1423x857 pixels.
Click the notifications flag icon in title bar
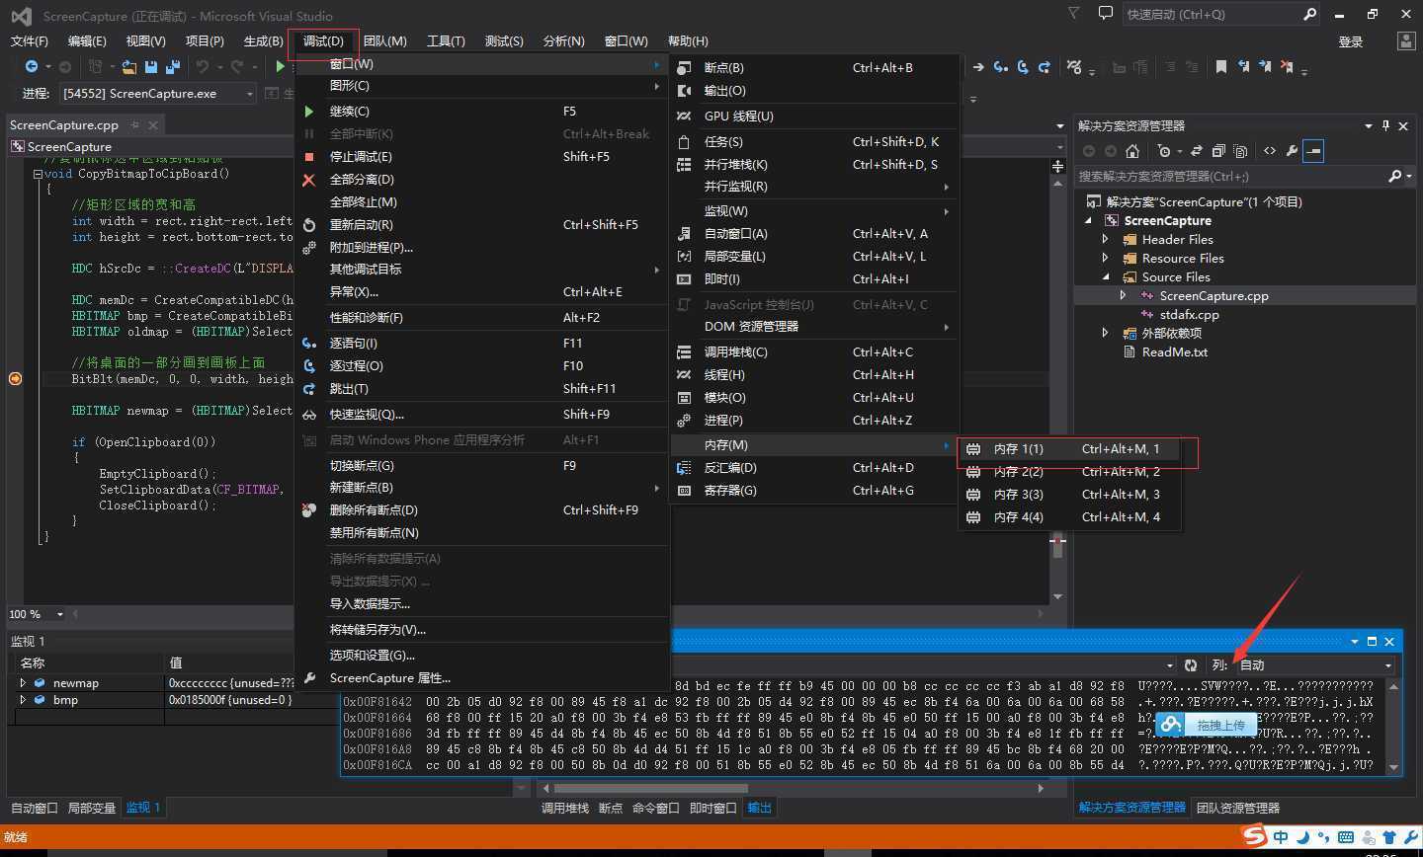(x=1074, y=14)
